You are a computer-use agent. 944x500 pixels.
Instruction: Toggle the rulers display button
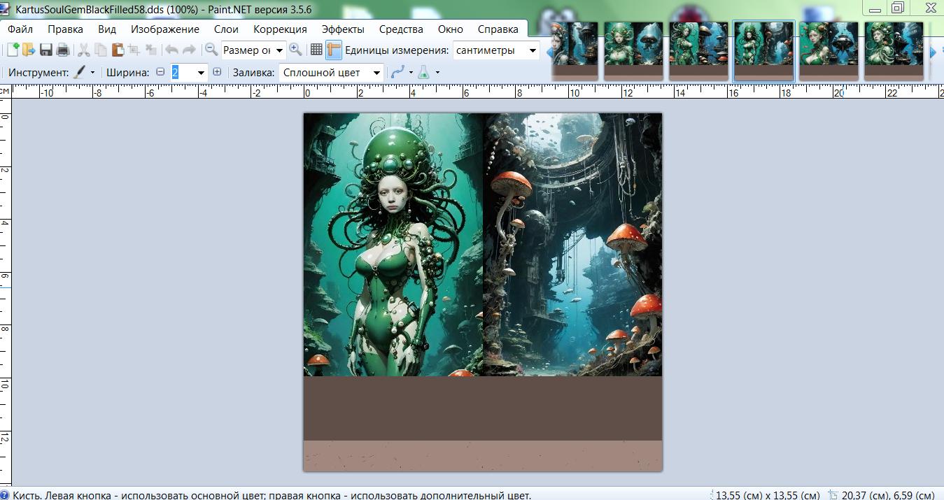pyautogui.click(x=333, y=50)
